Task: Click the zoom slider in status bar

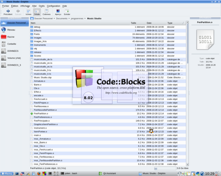Action: click(165, 168)
